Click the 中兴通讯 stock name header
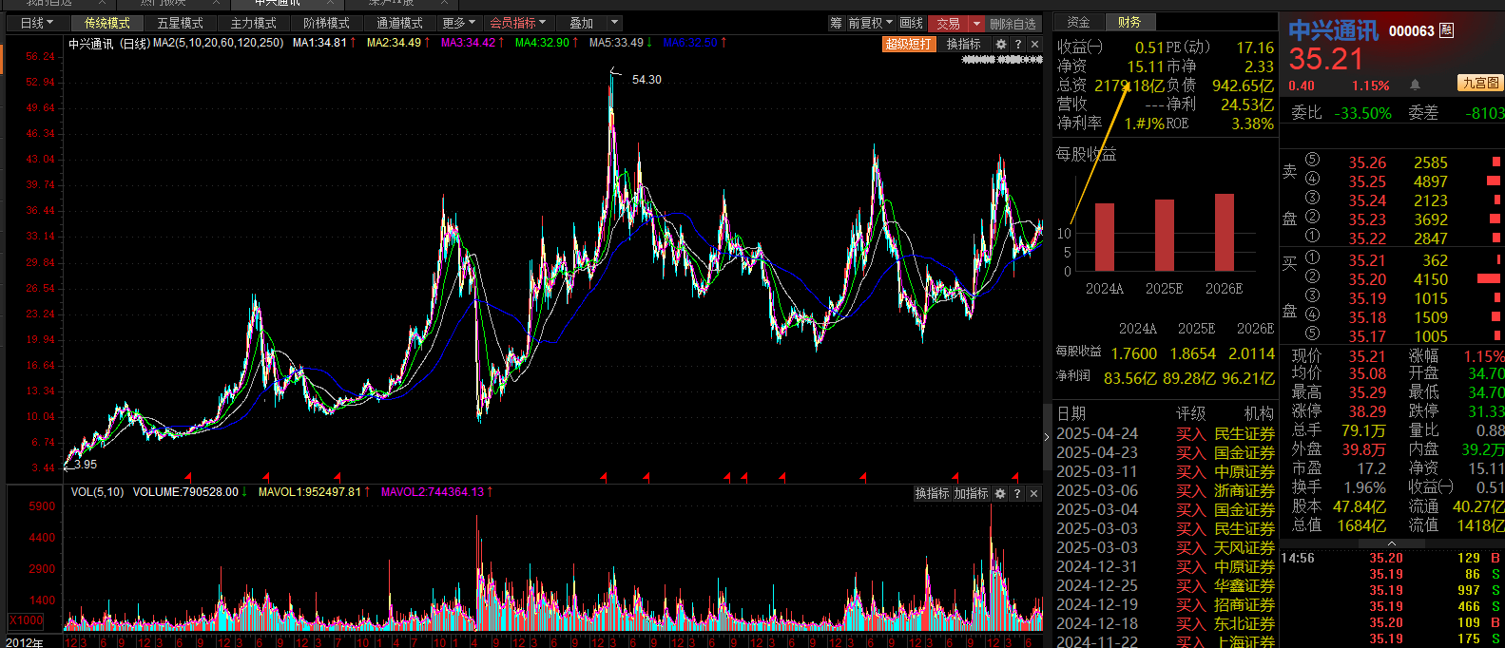The width and height of the screenshot is (1505, 648). pyautogui.click(x=1333, y=30)
